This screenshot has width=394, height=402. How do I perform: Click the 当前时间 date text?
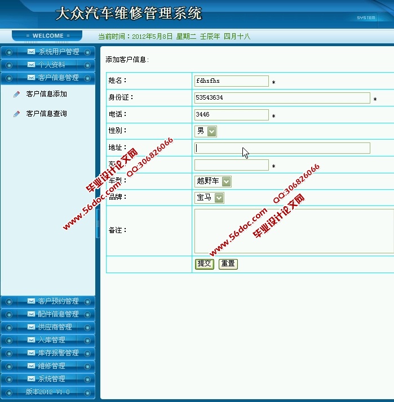(174, 37)
